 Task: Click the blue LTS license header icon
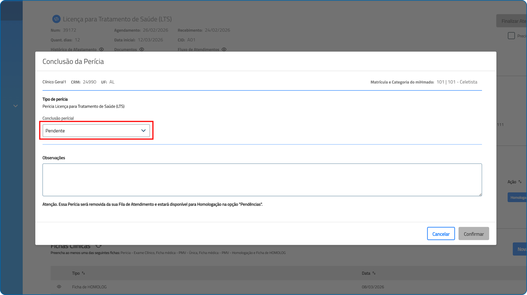(x=56, y=19)
